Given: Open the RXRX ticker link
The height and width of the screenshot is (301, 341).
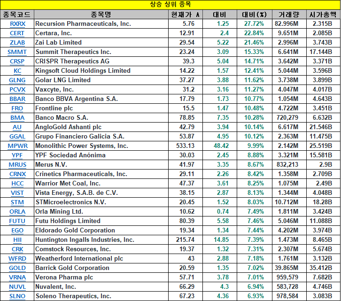Looking at the screenshot, I should coord(18,23).
